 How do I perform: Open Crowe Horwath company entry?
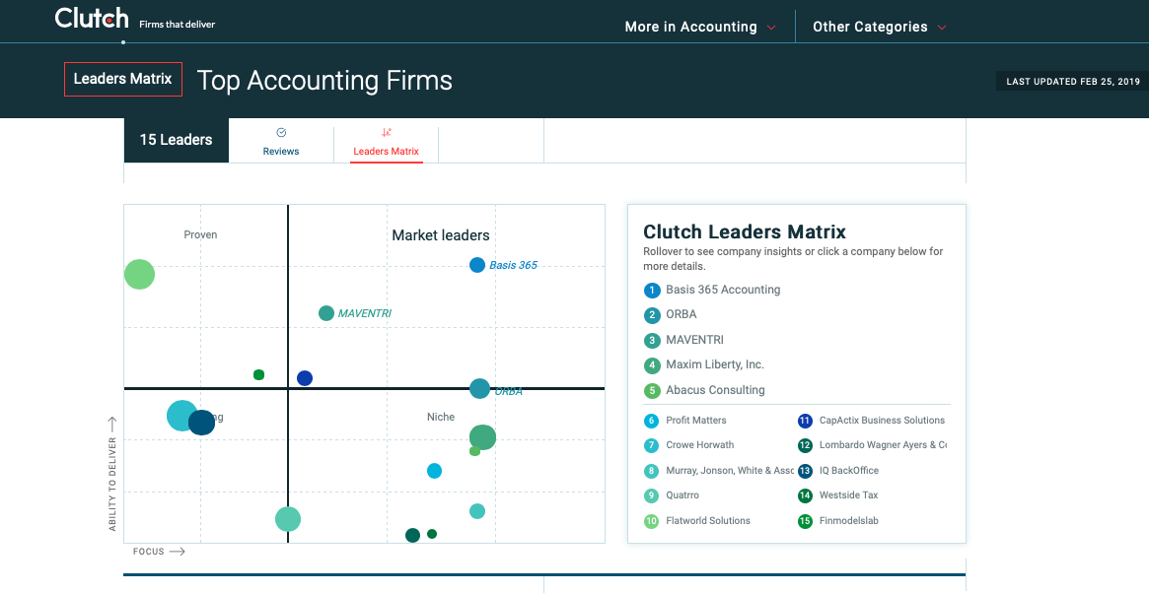(x=700, y=445)
